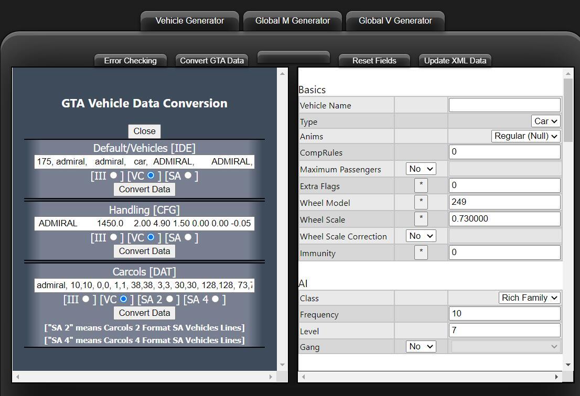Open the Error Checking tab
The width and height of the screenshot is (580, 396).
pos(130,61)
